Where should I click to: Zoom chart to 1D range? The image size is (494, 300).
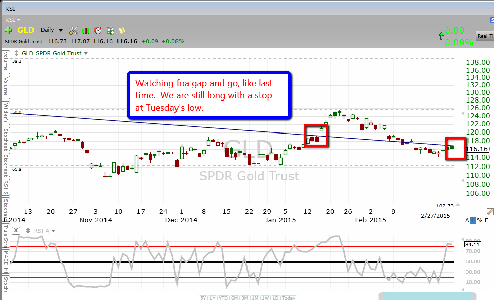[x=275, y=298]
